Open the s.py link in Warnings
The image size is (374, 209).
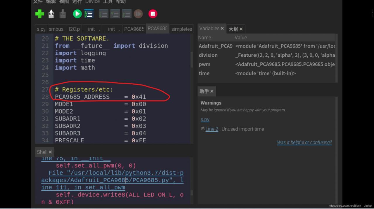205,119
